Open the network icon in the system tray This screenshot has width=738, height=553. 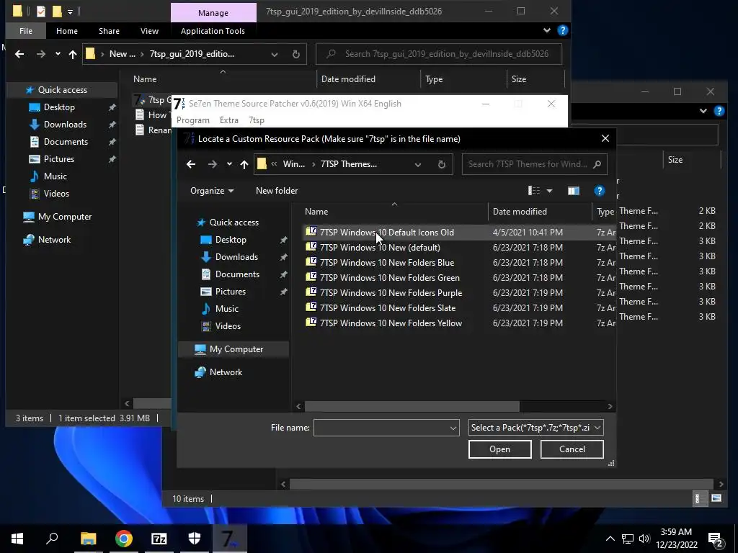628,539
